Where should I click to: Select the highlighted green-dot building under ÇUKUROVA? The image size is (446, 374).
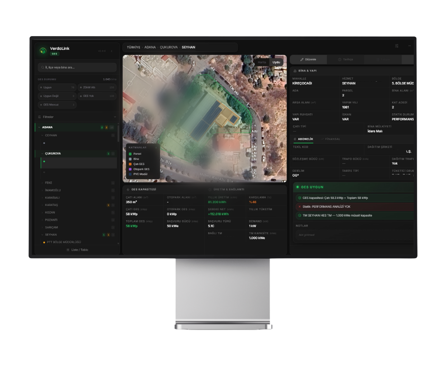click(79, 163)
